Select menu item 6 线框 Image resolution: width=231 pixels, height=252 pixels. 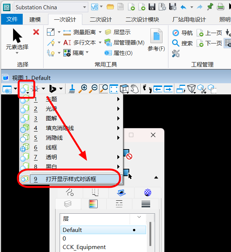pos(71,148)
